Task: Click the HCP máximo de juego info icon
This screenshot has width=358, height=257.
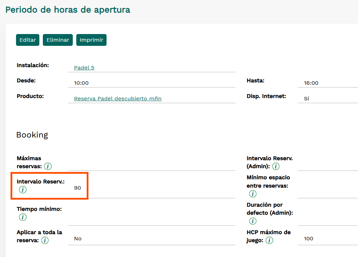Action: coord(269,240)
